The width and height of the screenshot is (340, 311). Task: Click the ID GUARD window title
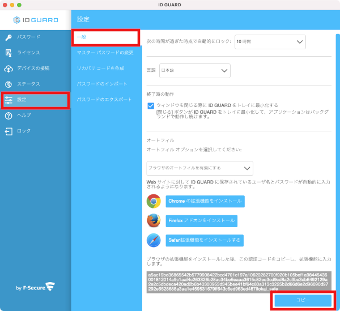[169, 5]
